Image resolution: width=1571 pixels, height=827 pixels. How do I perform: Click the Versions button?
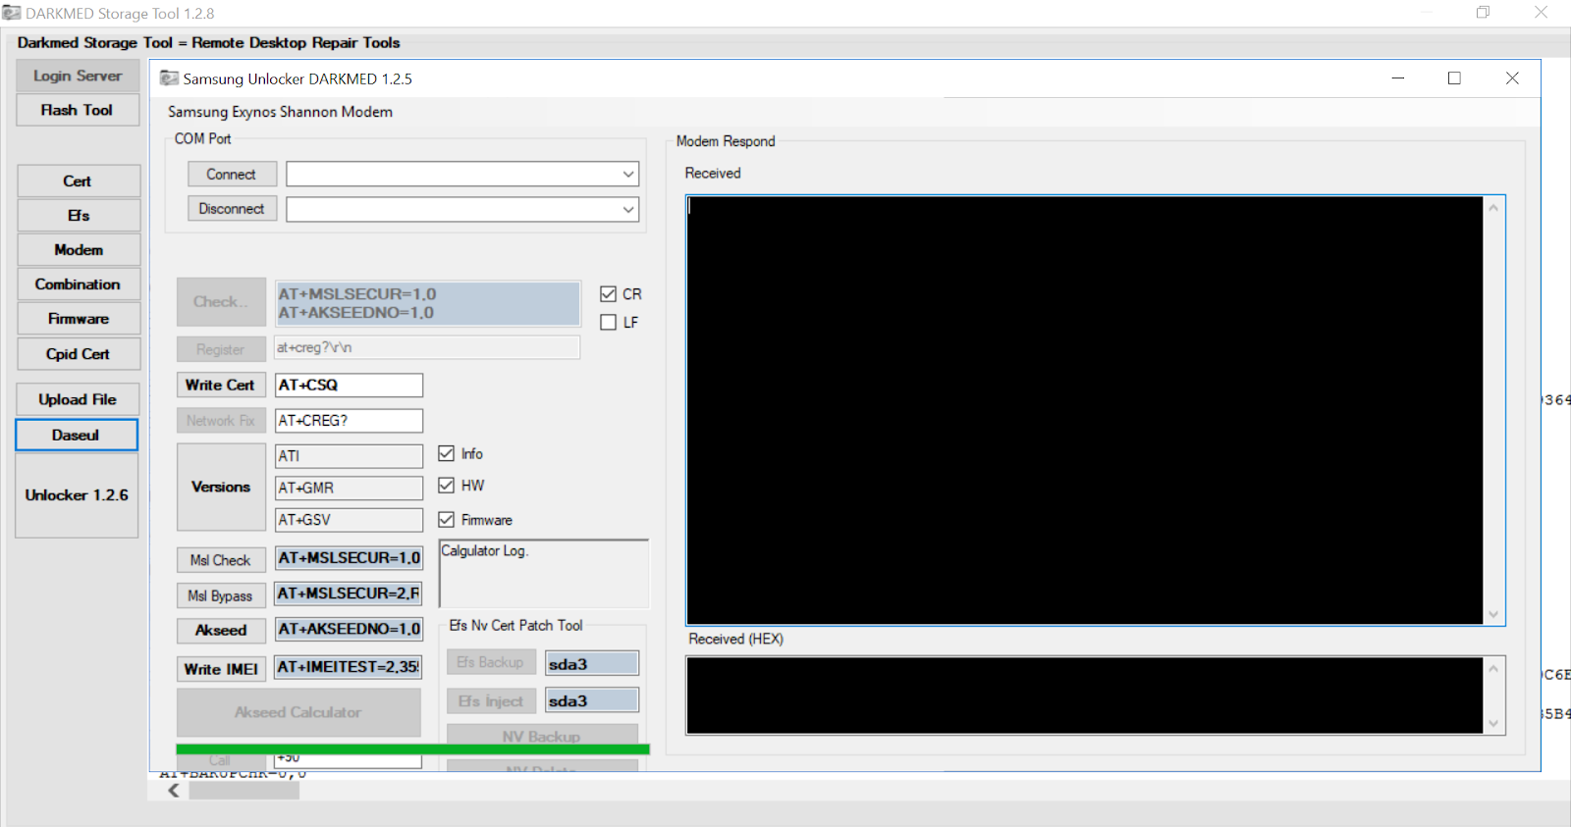point(221,488)
